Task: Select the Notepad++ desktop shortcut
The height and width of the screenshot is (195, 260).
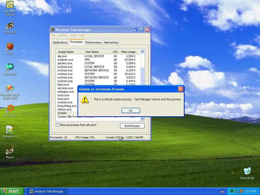Action: point(10,132)
